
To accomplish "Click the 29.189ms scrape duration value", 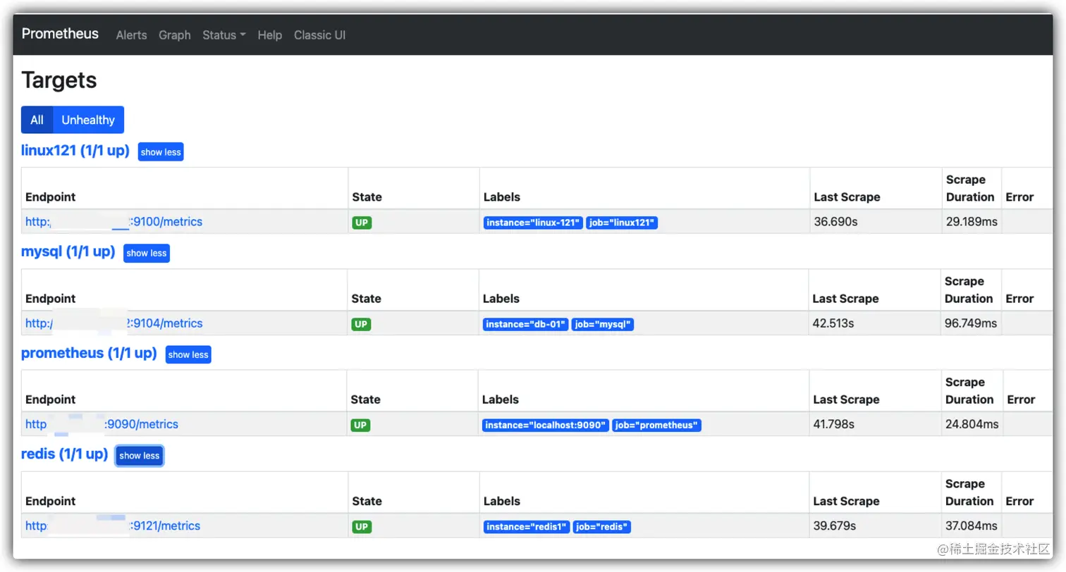I will pos(972,222).
